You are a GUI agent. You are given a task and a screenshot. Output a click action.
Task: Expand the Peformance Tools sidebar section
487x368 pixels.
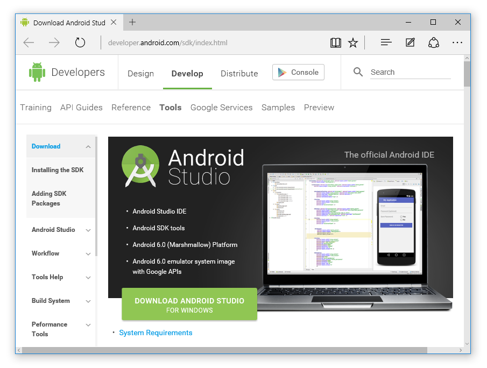click(88, 325)
